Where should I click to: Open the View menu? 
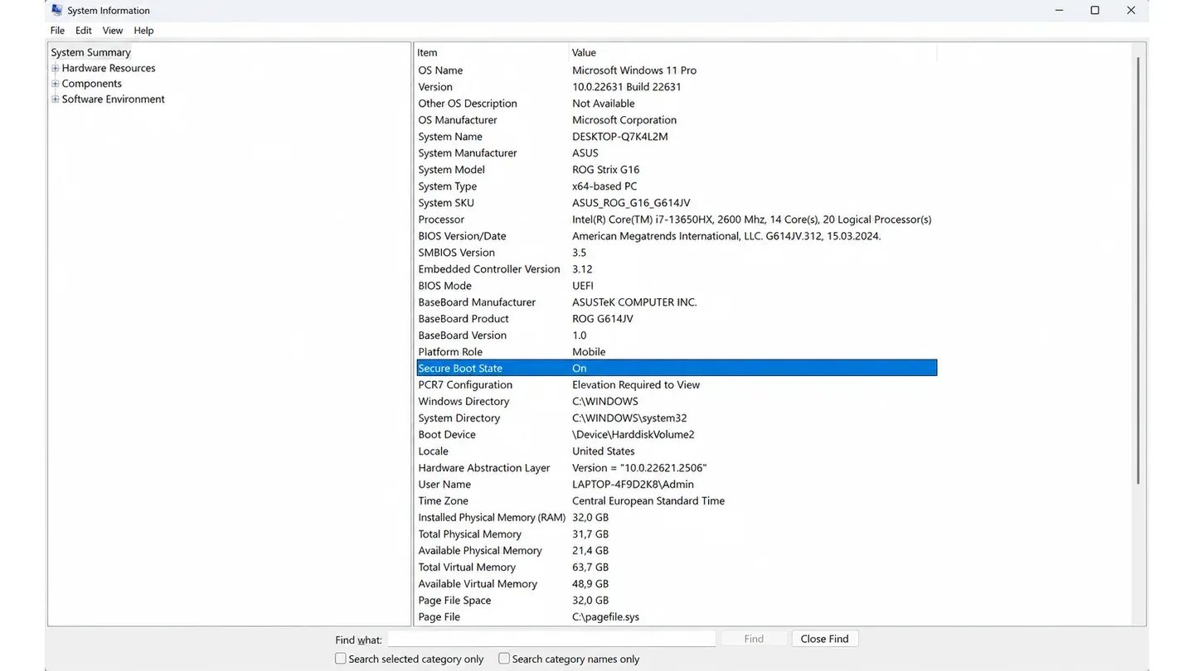[113, 31]
